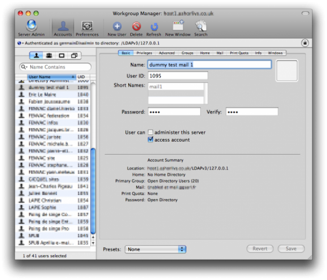Click the user list scroll down arrow
Viewport: 327px width, 280px height.
(93, 243)
